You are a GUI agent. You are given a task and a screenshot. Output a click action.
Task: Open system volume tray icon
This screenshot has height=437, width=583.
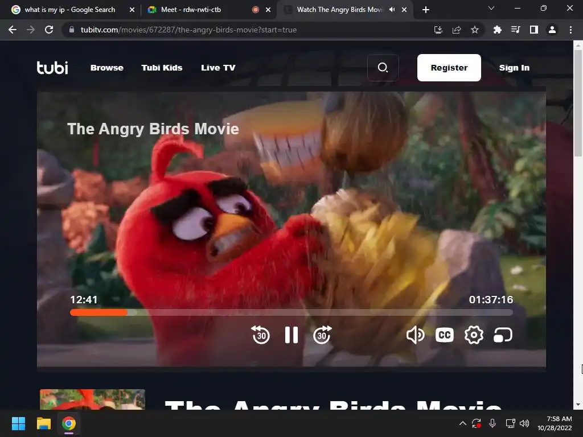[524, 423]
